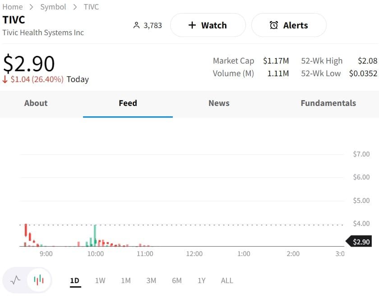The image size is (379, 298).
Task: Add TIVC to watchlist with Watch button
Action: [x=208, y=25]
